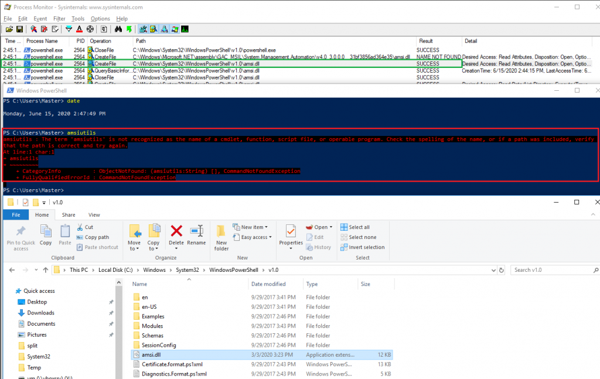Screen dimensions: 600x379
Task: Toggle Show File System Activity button
Action: pyautogui.click(x=154, y=29)
